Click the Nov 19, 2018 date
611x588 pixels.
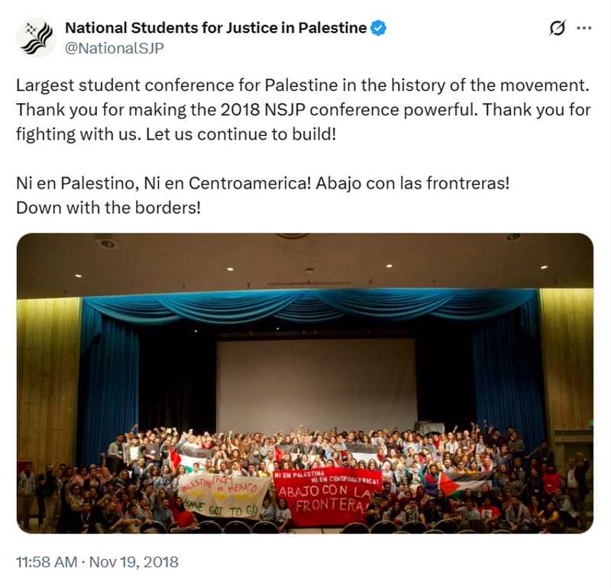[x=134, y=562]
